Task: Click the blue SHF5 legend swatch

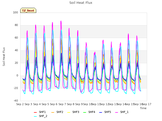Action: point(100,112)
